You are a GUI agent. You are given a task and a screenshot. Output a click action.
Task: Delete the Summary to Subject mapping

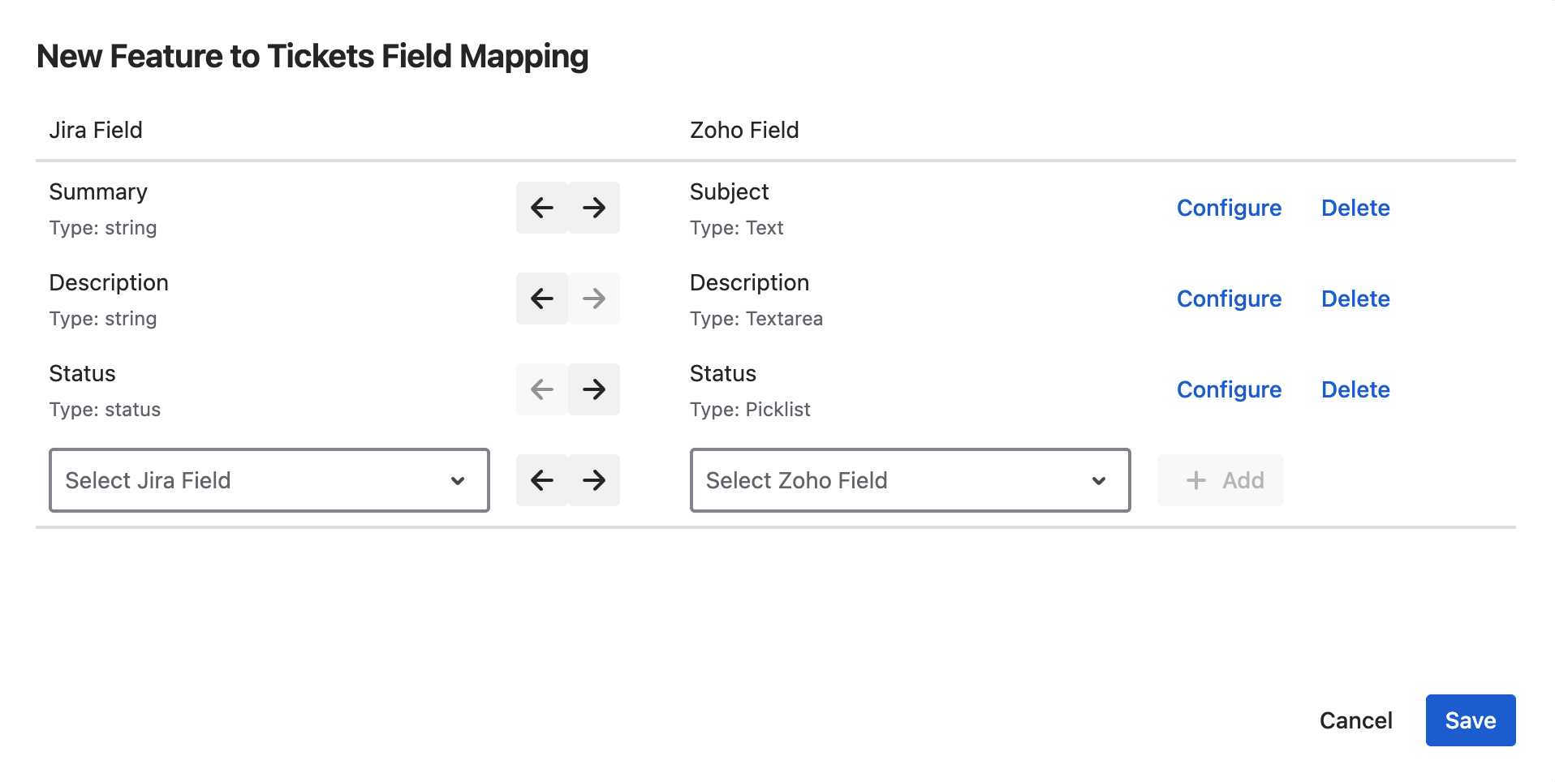(x=1355, y=208)
